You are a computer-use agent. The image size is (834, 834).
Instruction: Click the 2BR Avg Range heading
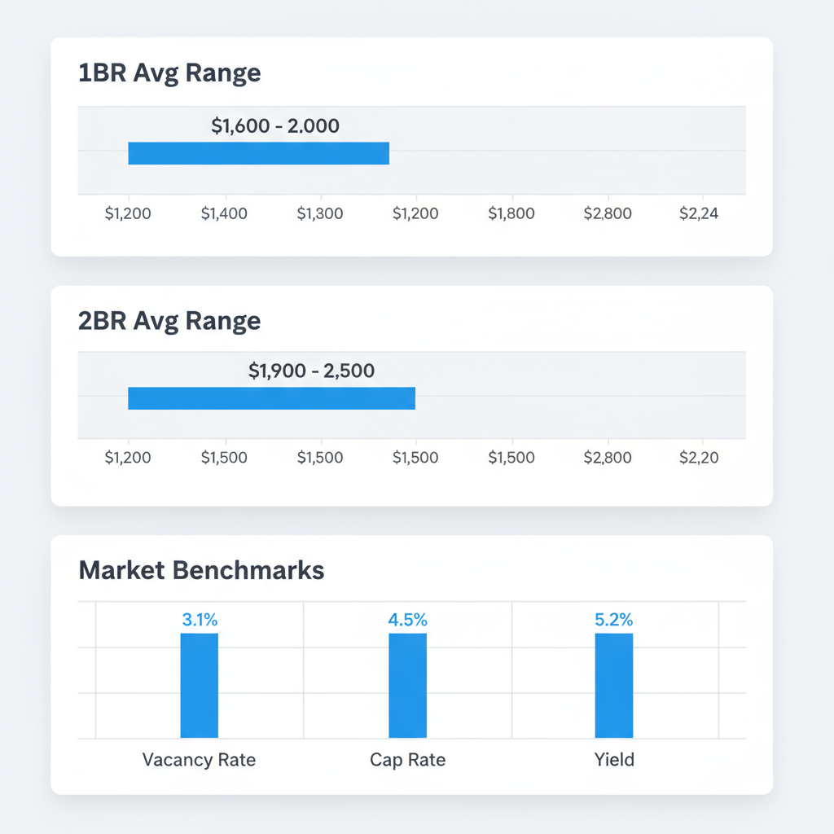tap(169, 321)
